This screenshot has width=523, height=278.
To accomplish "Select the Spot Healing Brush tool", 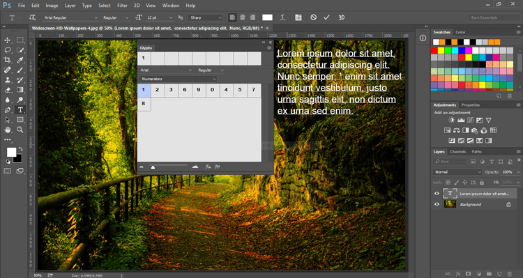I will [7, 70].
